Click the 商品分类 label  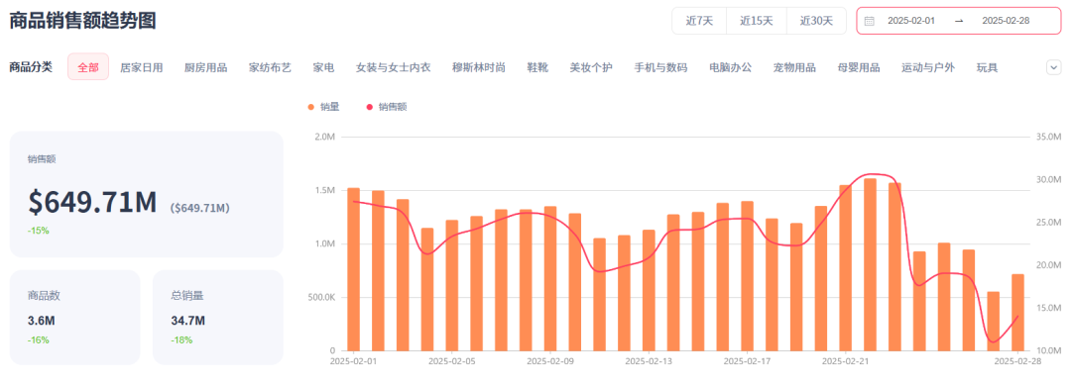click(30, 67)
